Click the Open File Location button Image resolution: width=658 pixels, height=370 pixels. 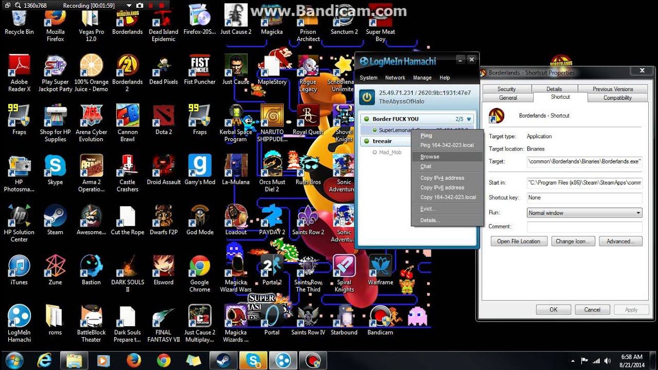518,241
